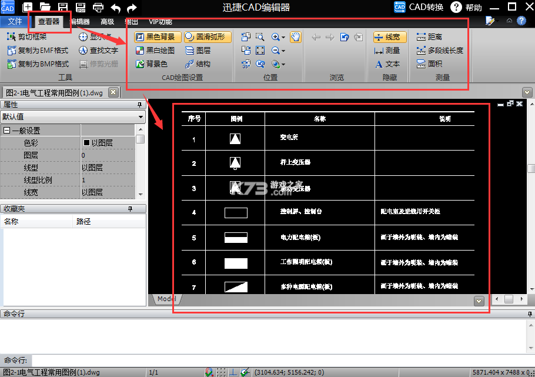Viewport: 535px width, 377px height.
Task: Save the drawing with the floppy icon
Action: (x=63, y=7)
